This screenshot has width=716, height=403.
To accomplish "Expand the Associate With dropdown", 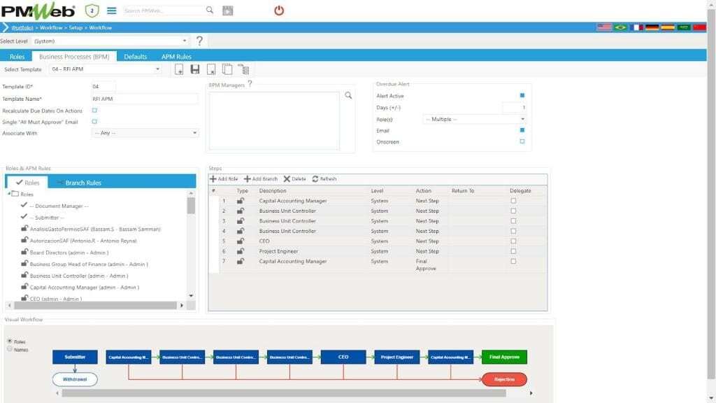I will point(145,133).
